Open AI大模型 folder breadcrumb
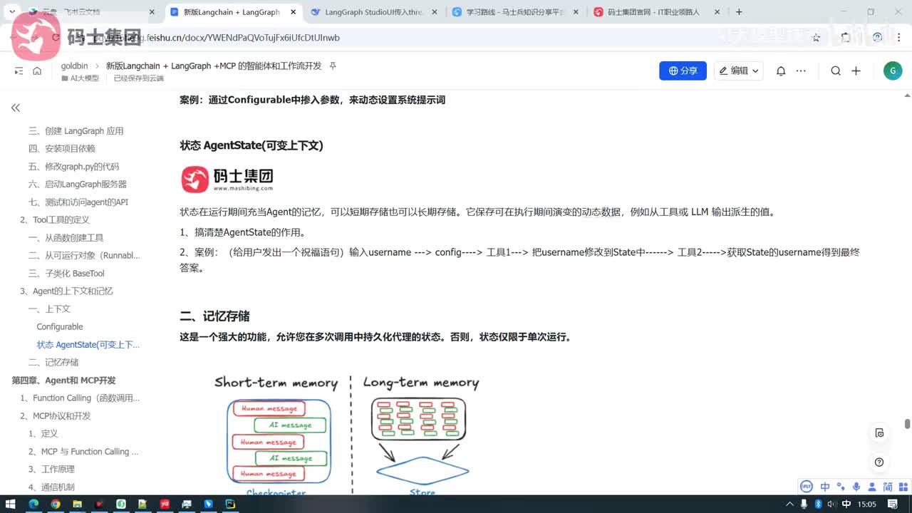Screen dimensions: 912x513 point(81,78)
